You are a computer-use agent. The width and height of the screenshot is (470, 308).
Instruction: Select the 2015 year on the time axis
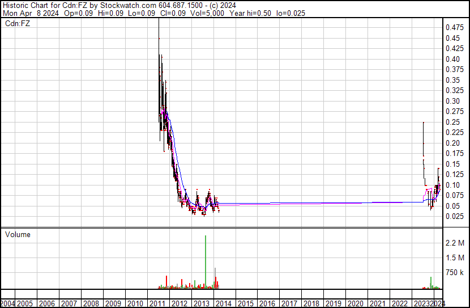(x=246, y=304)
